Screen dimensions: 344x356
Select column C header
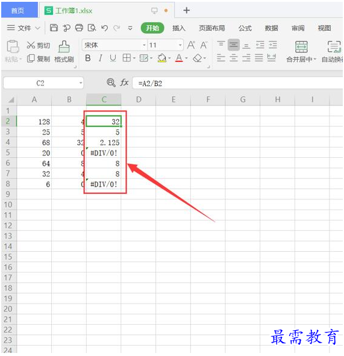(104, 99)
